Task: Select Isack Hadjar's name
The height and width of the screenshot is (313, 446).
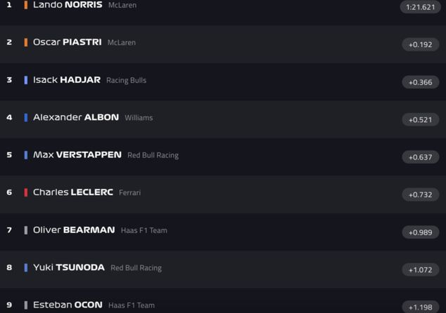Action: click(67, 80)
